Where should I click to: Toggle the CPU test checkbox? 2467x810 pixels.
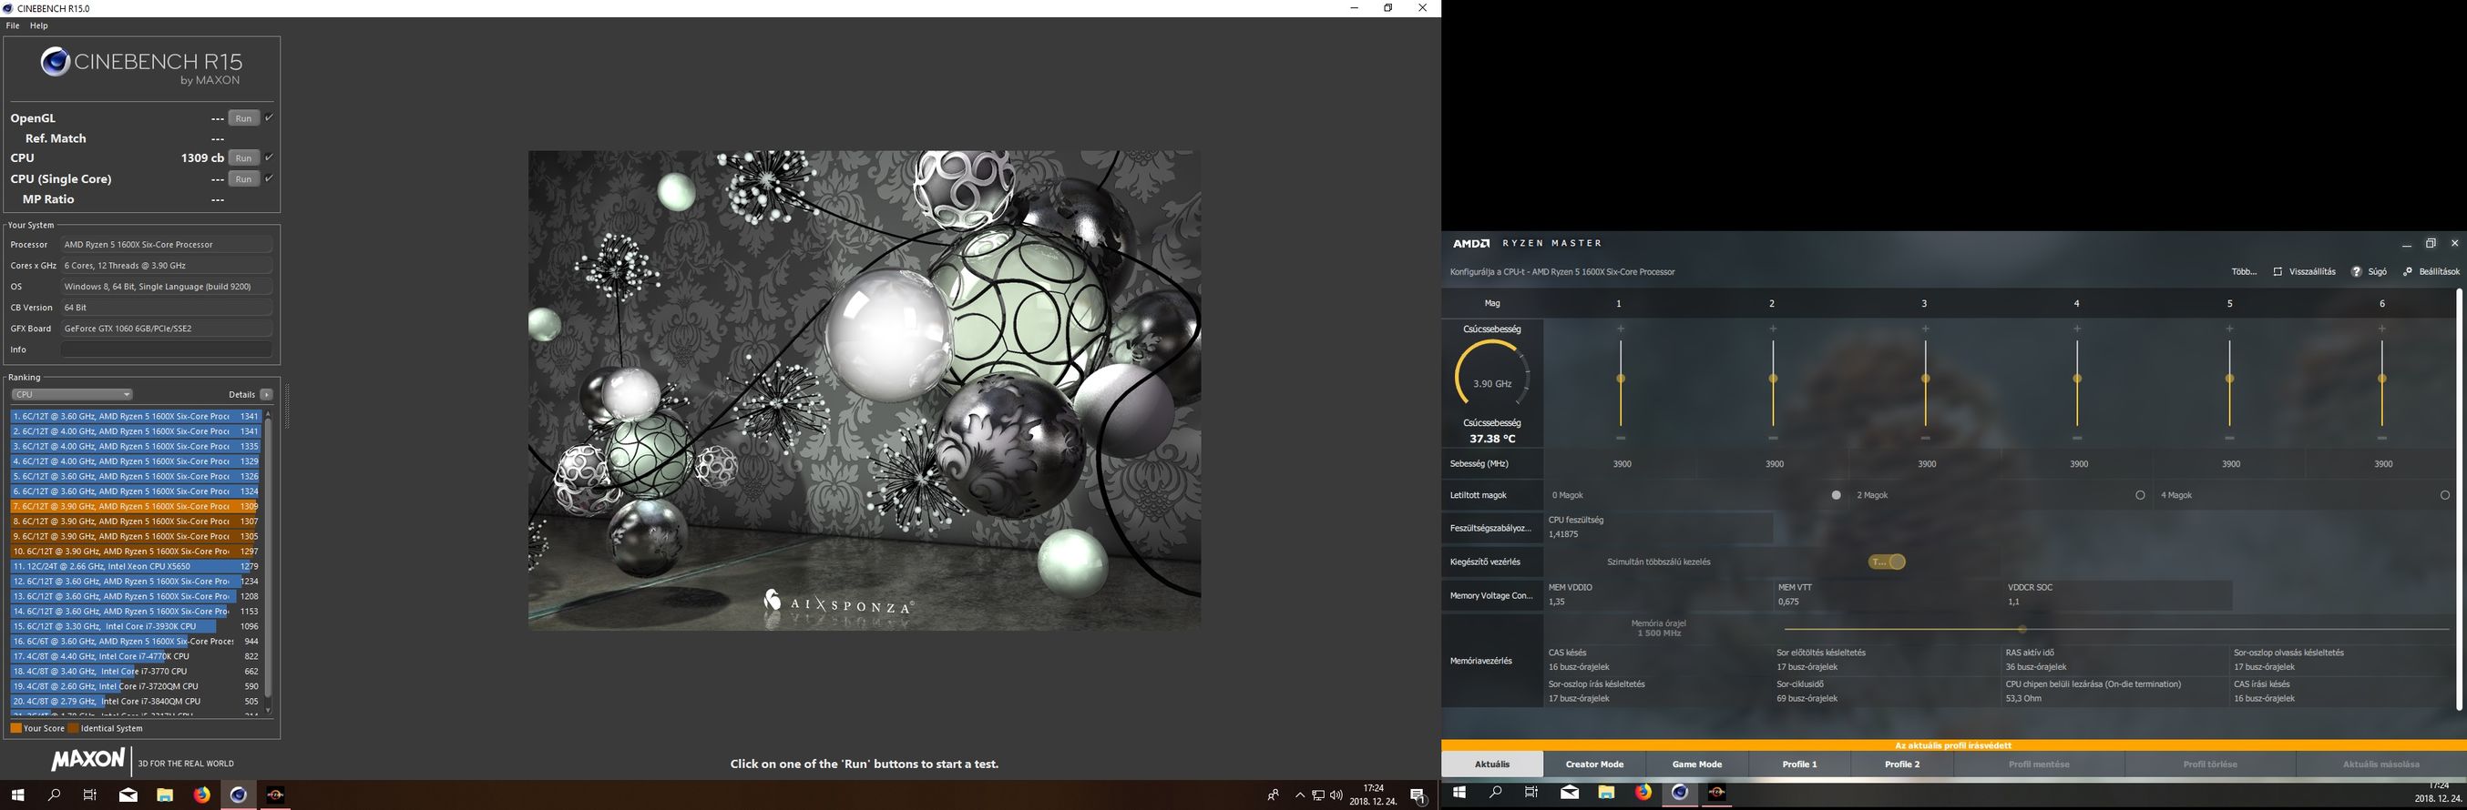coord(269,157)
